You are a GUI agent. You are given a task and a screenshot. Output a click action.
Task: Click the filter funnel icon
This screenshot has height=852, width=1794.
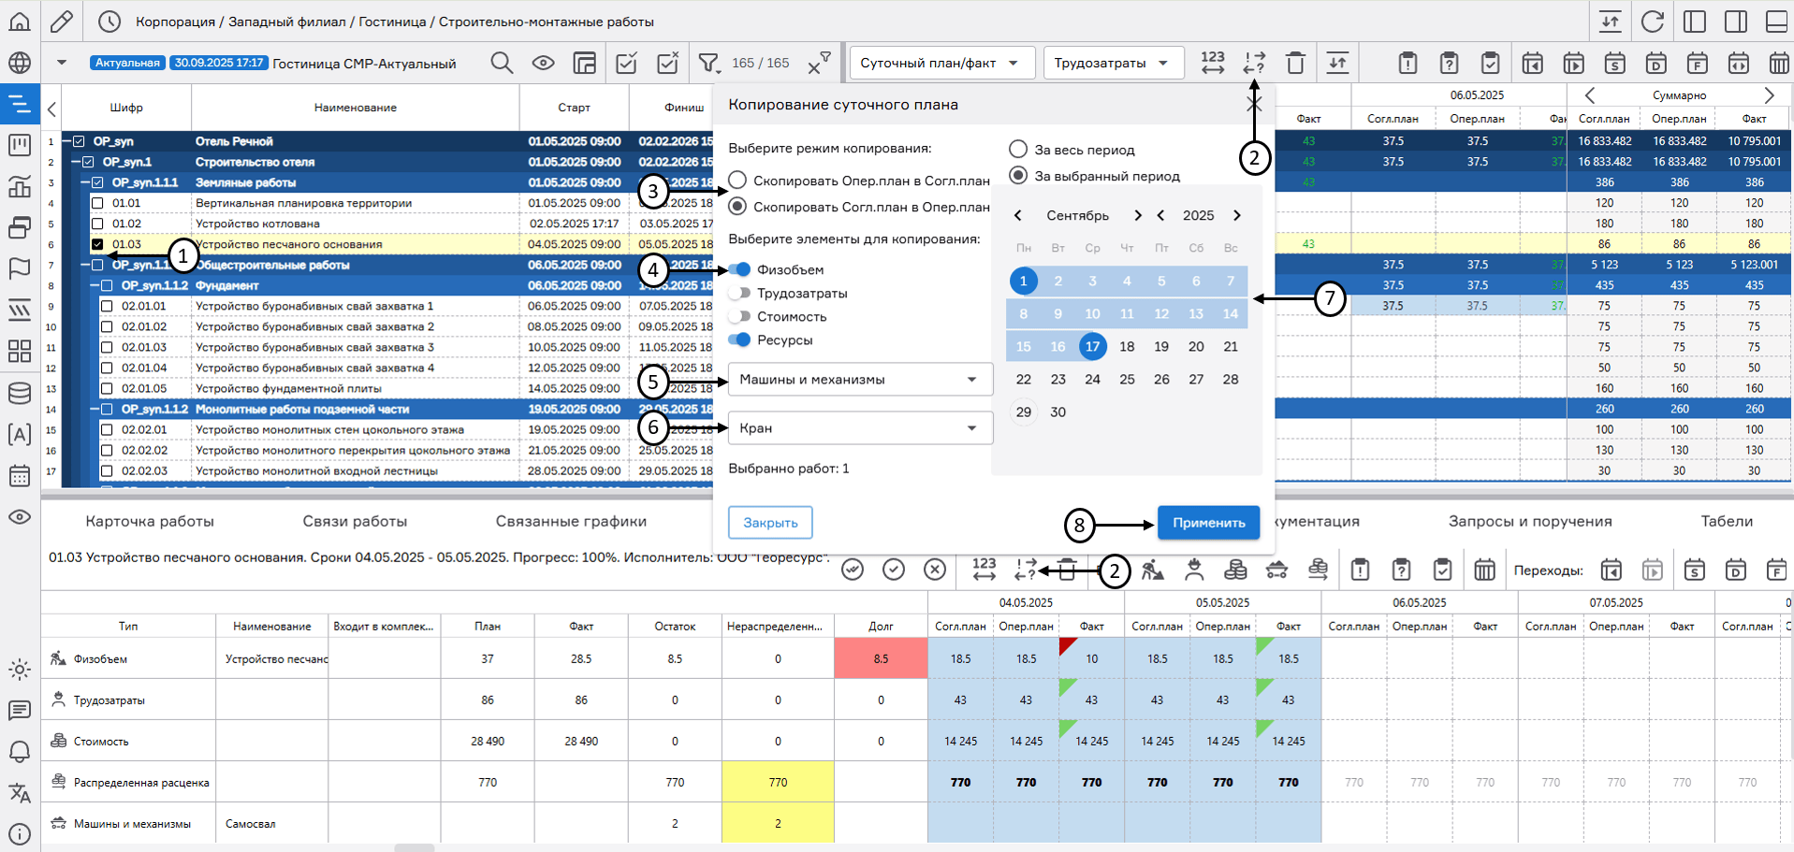[x=708, y=63]
